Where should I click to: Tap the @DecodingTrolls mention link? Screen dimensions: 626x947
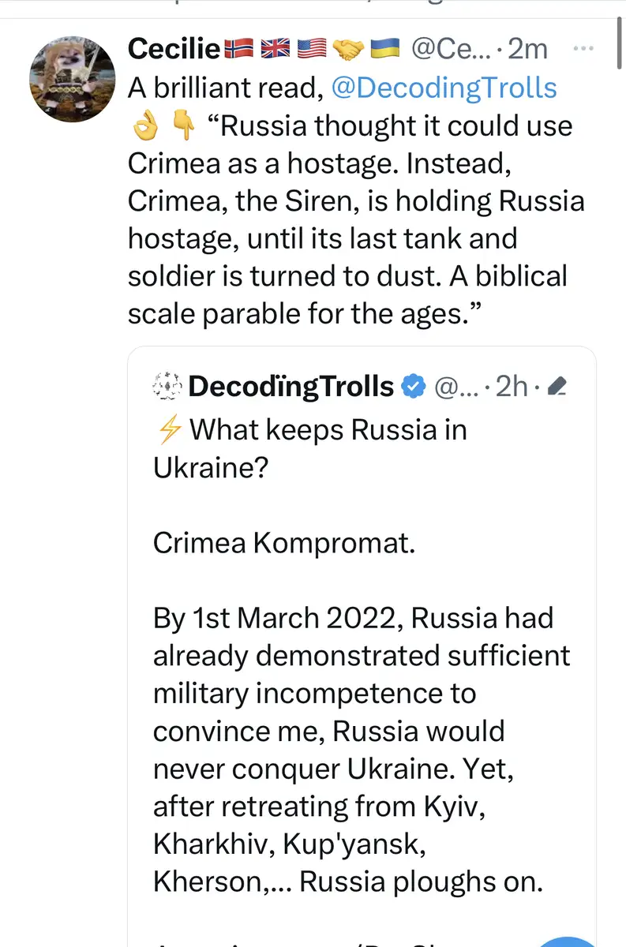(x=444, y=88)
